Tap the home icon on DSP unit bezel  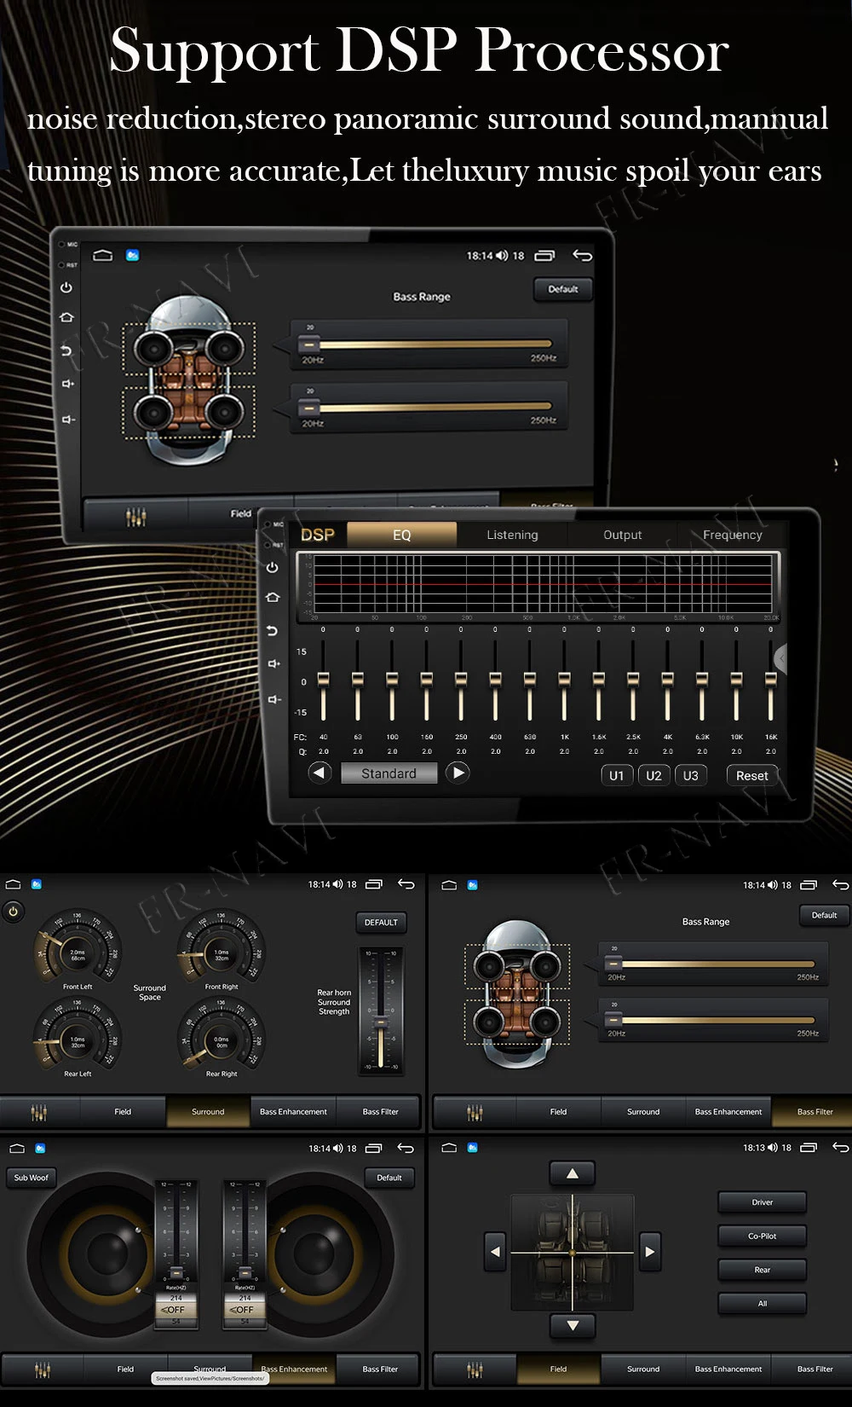[273, 598]
